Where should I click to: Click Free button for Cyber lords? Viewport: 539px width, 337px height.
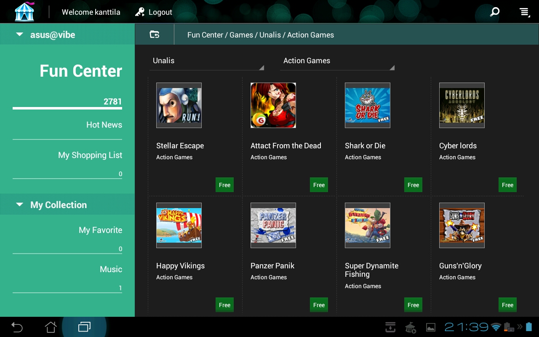[x=508, y=185]
